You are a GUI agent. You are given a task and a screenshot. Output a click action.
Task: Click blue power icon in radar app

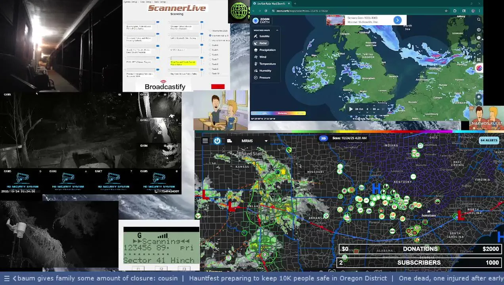[217, 141]
